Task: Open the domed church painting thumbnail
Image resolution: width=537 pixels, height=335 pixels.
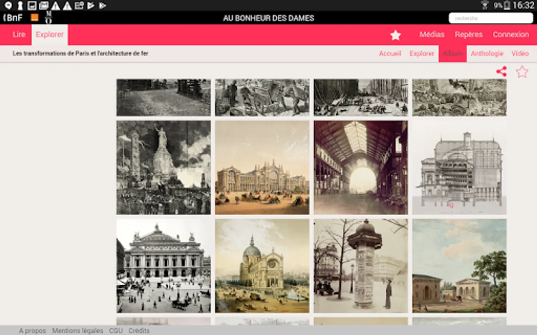Action: click(262, 266)
